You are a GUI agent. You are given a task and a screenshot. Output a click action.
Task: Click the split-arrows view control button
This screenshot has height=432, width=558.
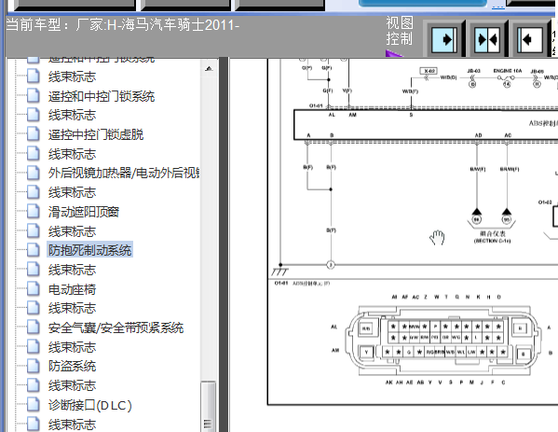click(x=486, y=39)
